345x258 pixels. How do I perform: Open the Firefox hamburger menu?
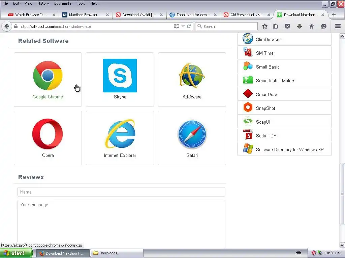click(338, 26)
